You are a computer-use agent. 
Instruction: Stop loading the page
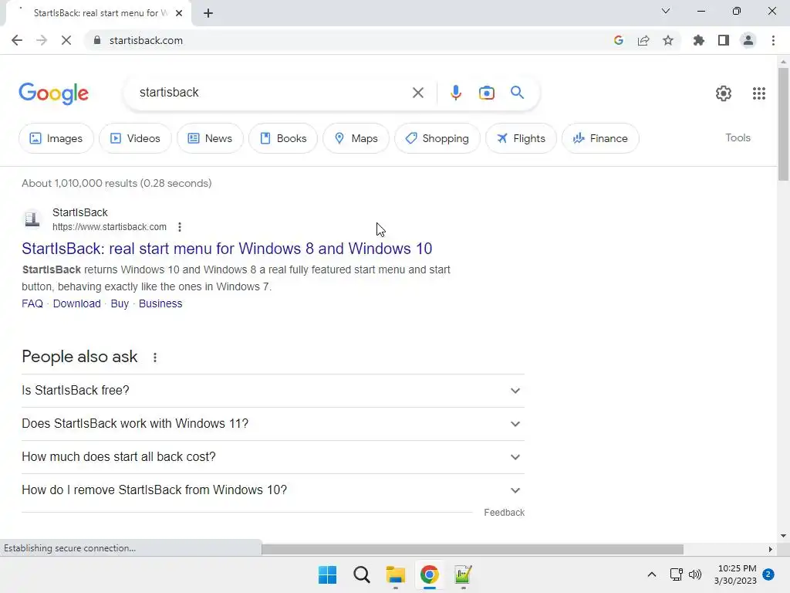pyautogui.click(x=66, y=40)
